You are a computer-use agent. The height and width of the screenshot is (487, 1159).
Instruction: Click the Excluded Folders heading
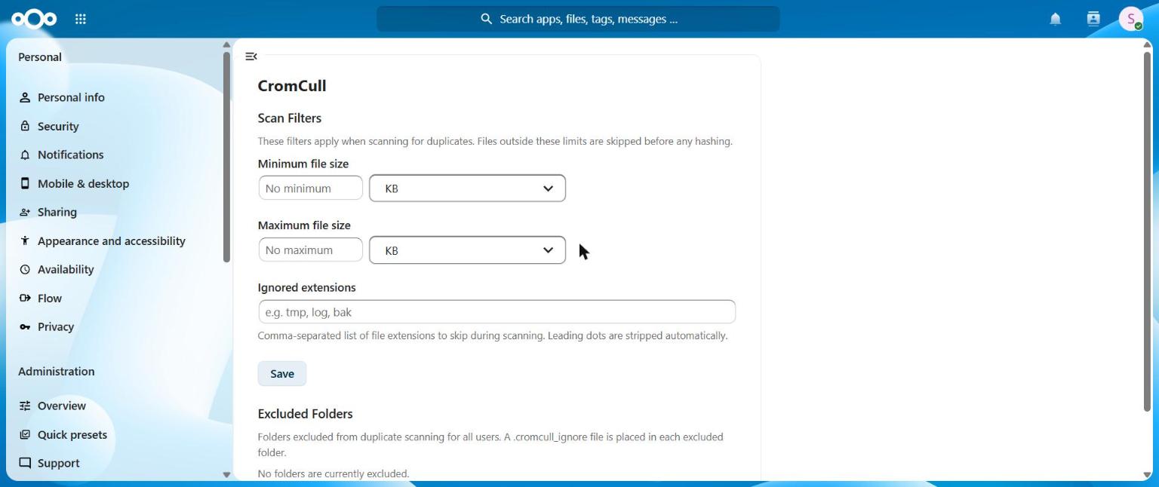[x=306, y=414]
